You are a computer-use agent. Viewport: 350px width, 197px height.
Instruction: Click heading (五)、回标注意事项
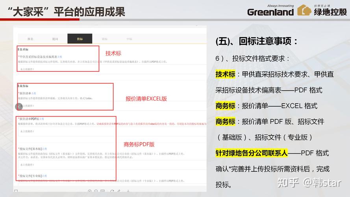tap(256, 41)
